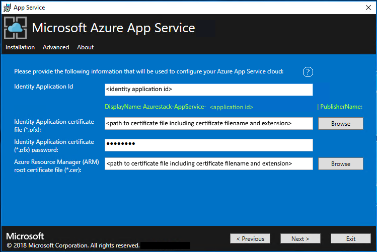Click the PublisherName label text
The width and height of the screenshot is (377, 252).
point(340,107)
